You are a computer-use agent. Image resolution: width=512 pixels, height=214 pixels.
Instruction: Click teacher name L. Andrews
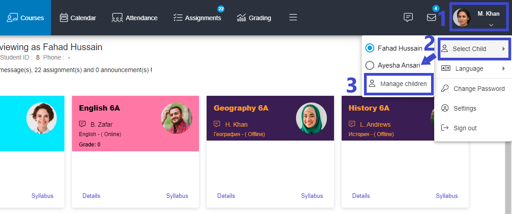[x=375, y=124]
